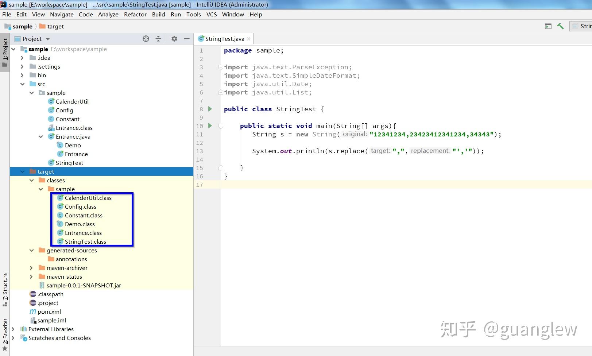Select the .classpath file icon
592x356 pixels.
point(33,294)
